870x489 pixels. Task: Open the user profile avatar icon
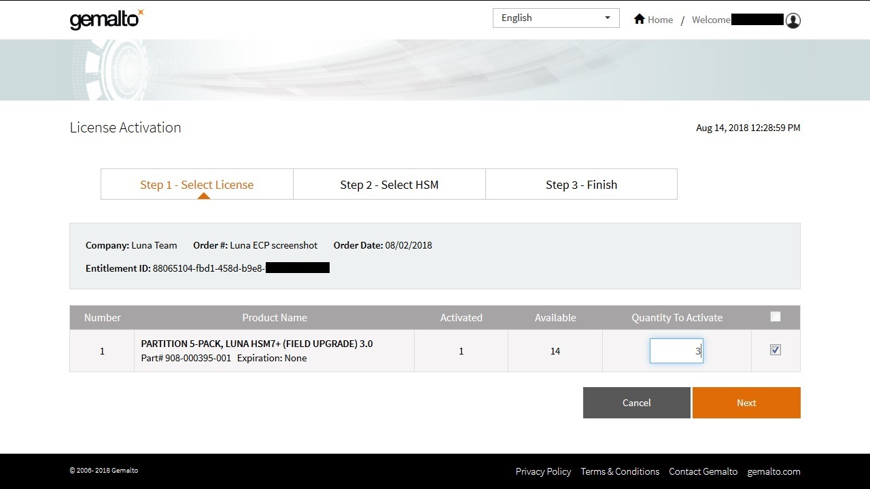point(793,20)
